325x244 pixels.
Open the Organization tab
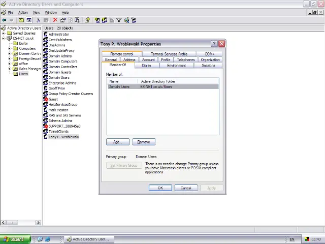point(210,59)
